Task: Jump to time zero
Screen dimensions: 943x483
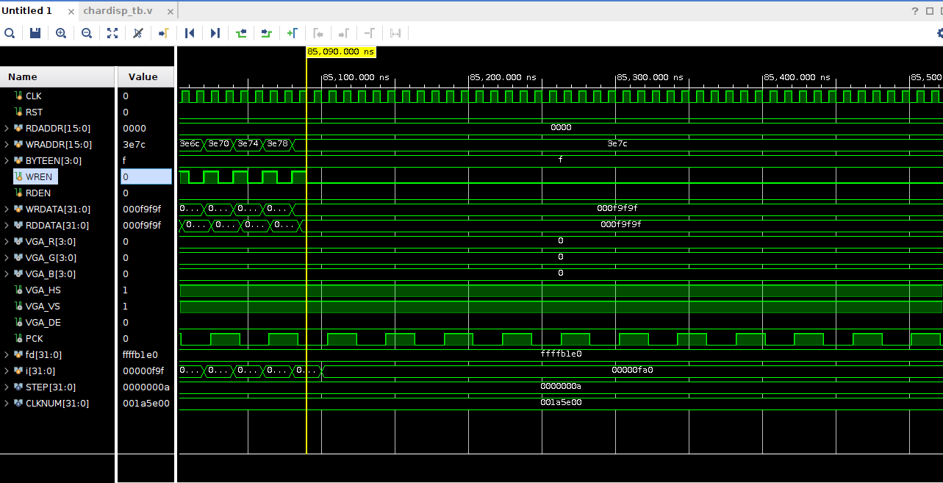Action: click(190, 33)
